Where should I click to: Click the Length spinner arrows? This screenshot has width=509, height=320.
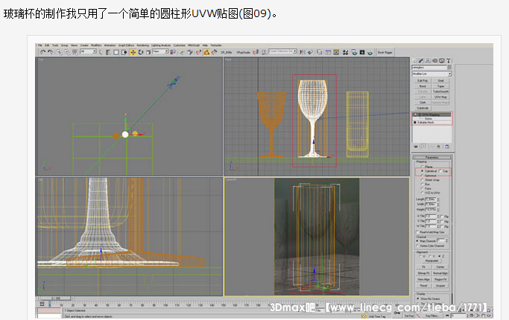[438, 199]
